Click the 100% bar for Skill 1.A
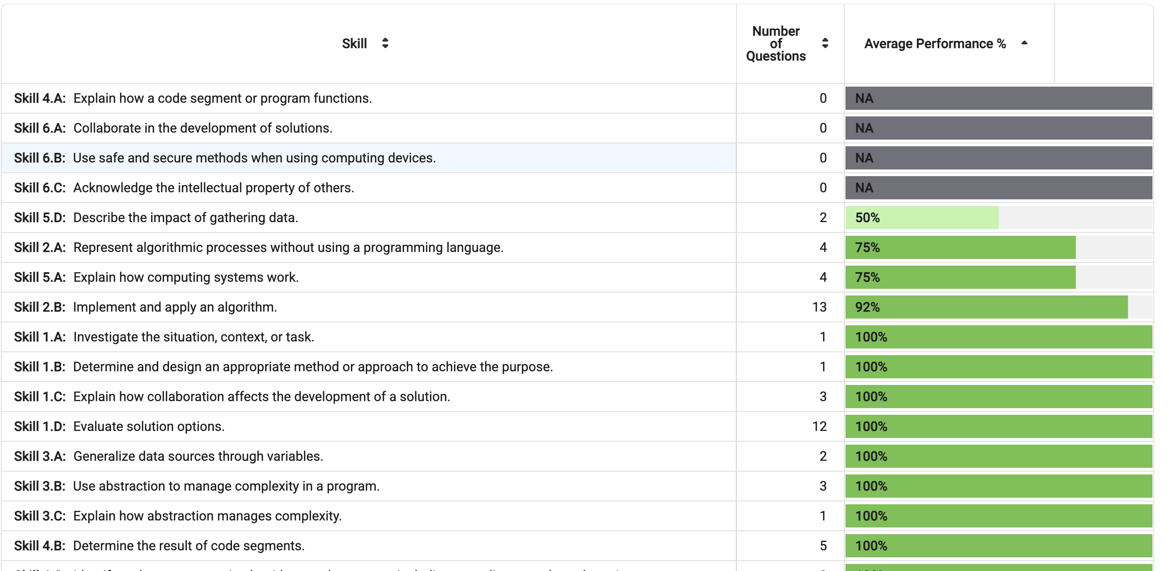 point(998,337)
